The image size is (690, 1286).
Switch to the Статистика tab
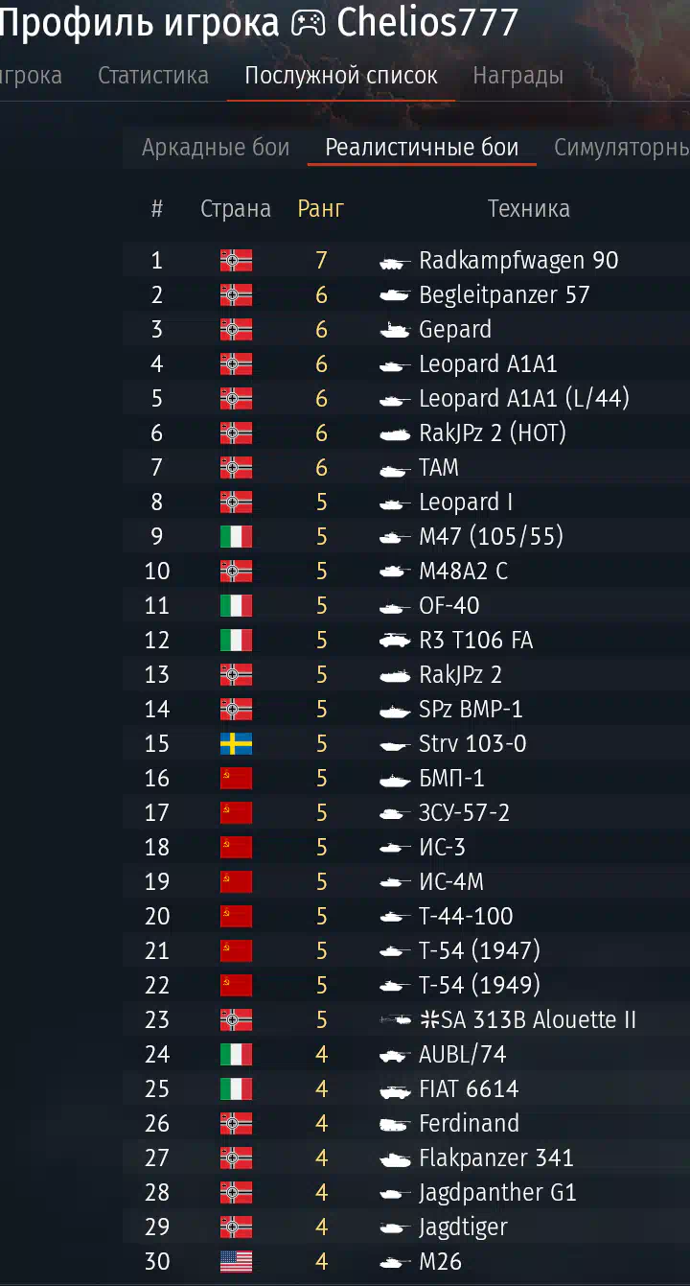tap(153, 76)
